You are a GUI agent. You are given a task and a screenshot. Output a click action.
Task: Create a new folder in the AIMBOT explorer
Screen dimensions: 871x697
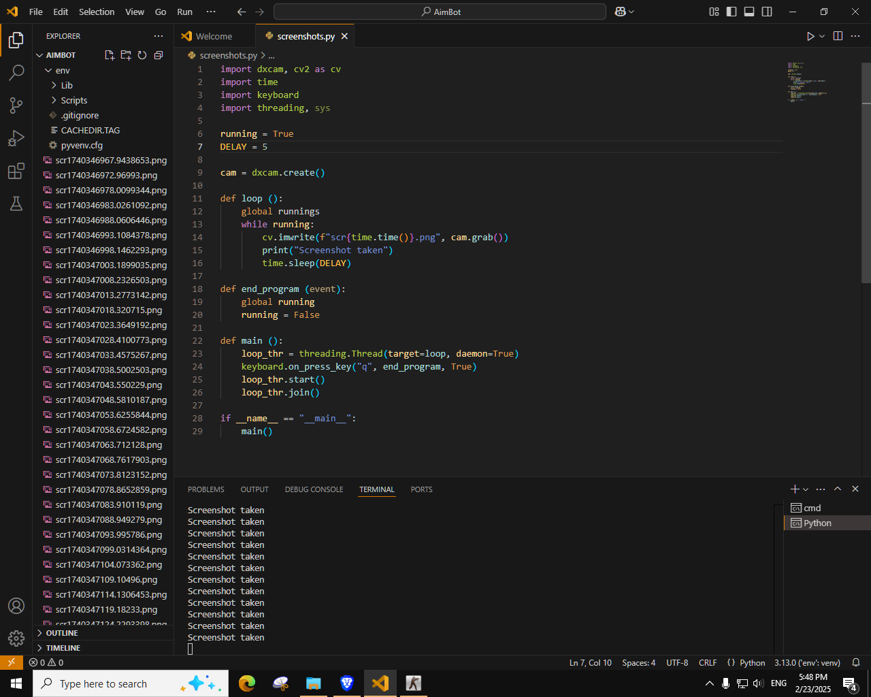coord(126,55)
